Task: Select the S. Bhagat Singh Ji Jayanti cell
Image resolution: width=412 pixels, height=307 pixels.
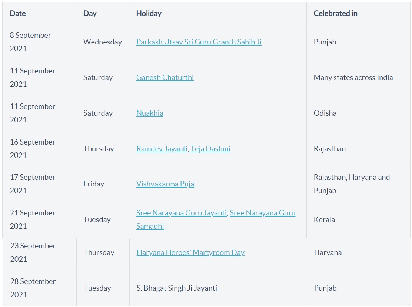Action: click(x=177, y=288)
